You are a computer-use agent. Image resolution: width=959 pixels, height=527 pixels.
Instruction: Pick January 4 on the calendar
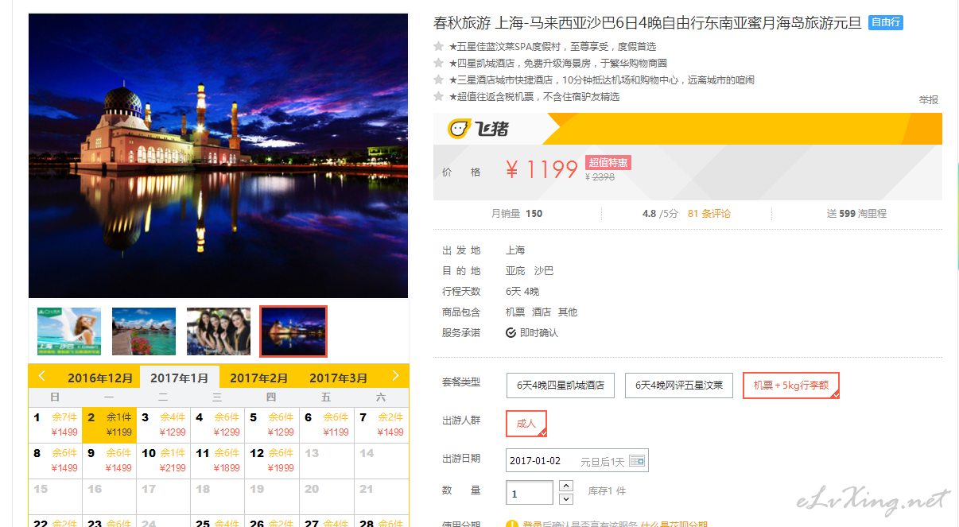pos(218,424)
